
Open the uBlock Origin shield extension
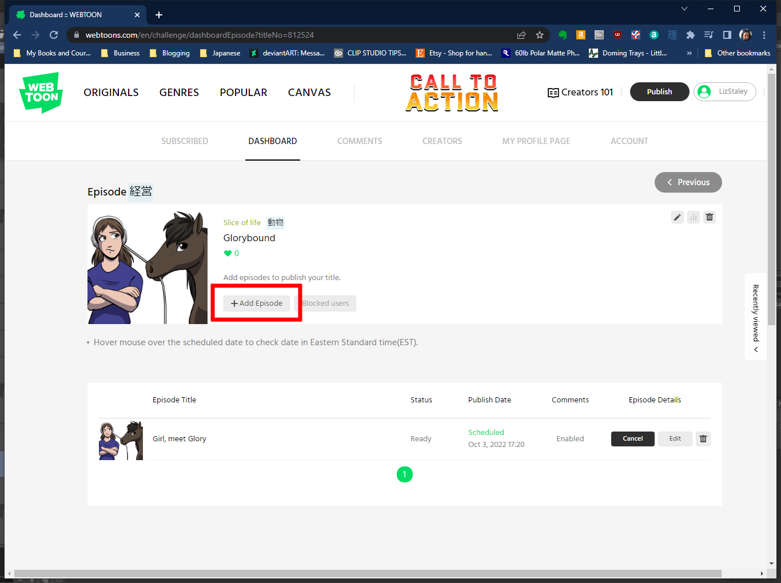coord(617,35)
